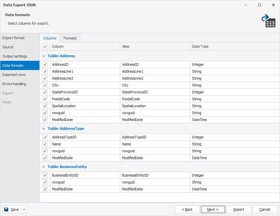280x216 pixels.
Task: Click the Next button
Action: pyautogui.click(x=213, y=209)
